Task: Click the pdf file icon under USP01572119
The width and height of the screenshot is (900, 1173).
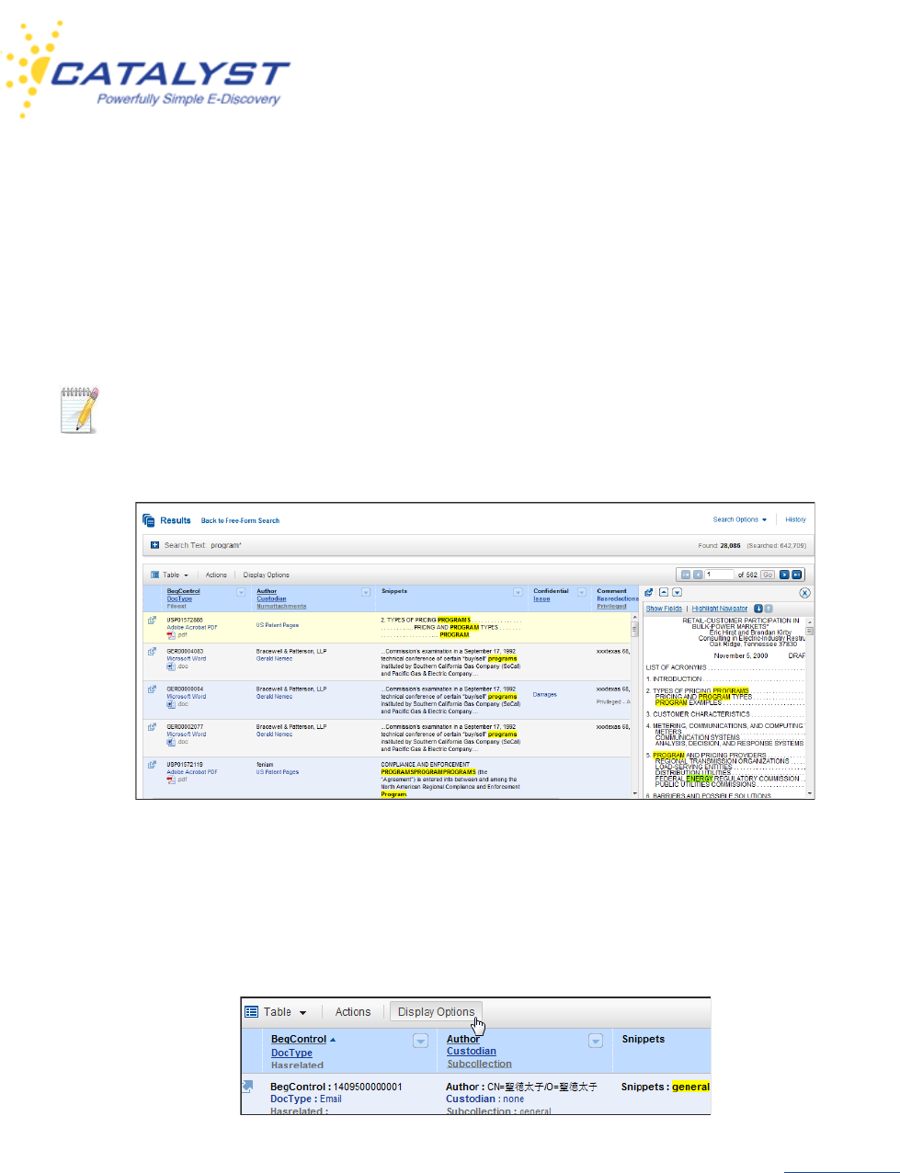Action: pos(171,779)
